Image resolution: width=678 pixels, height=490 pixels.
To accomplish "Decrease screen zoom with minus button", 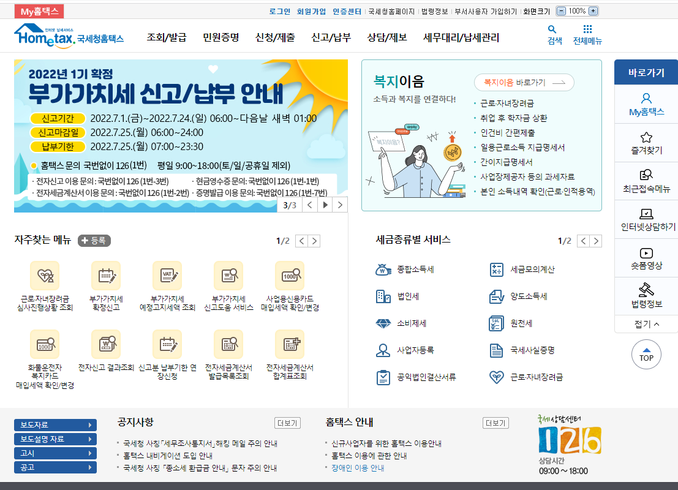I will click(x=561, y=11).
